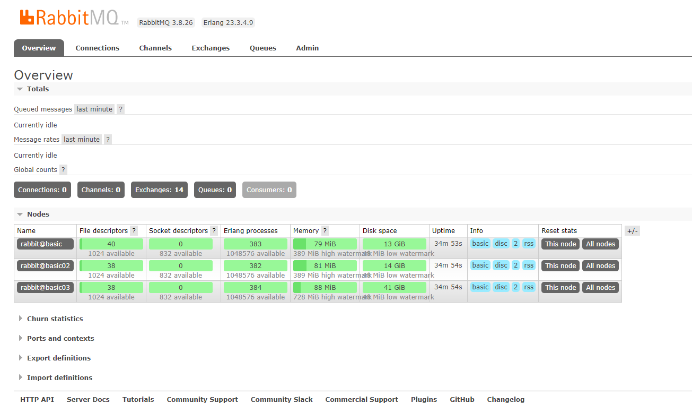Switch to the Channels tab

[155, 48]
